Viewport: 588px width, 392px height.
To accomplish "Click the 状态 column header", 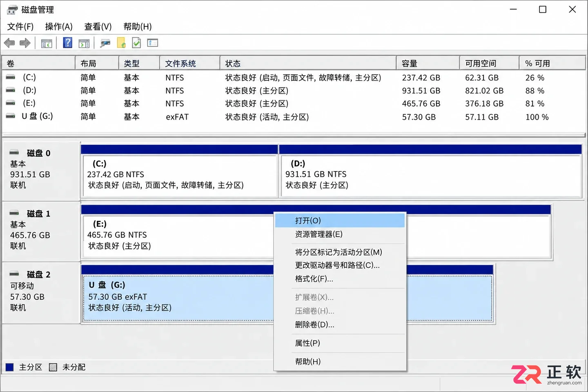I will (x=308, y=63).
